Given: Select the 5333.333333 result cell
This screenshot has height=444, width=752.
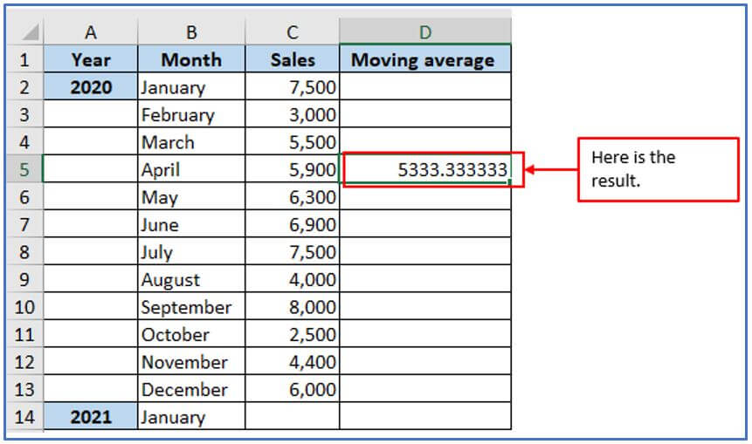Looking at the screenshot, I should [425, 169].
